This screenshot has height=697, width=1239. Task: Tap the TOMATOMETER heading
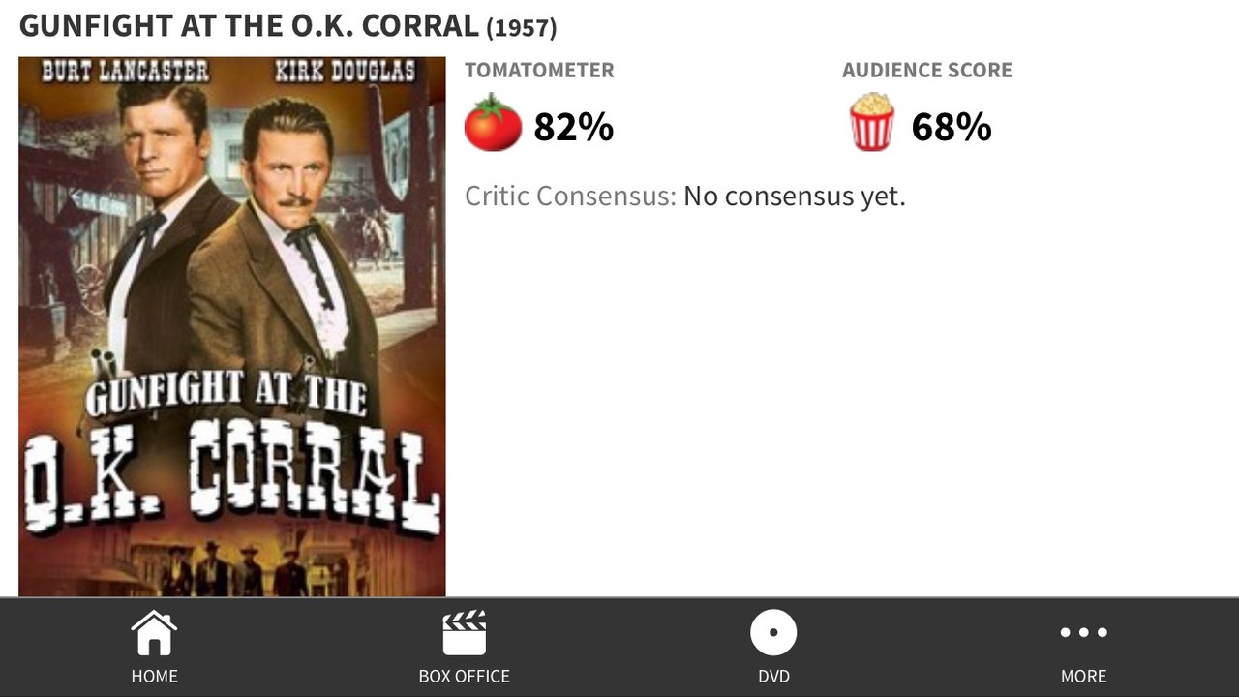[539, 70]
